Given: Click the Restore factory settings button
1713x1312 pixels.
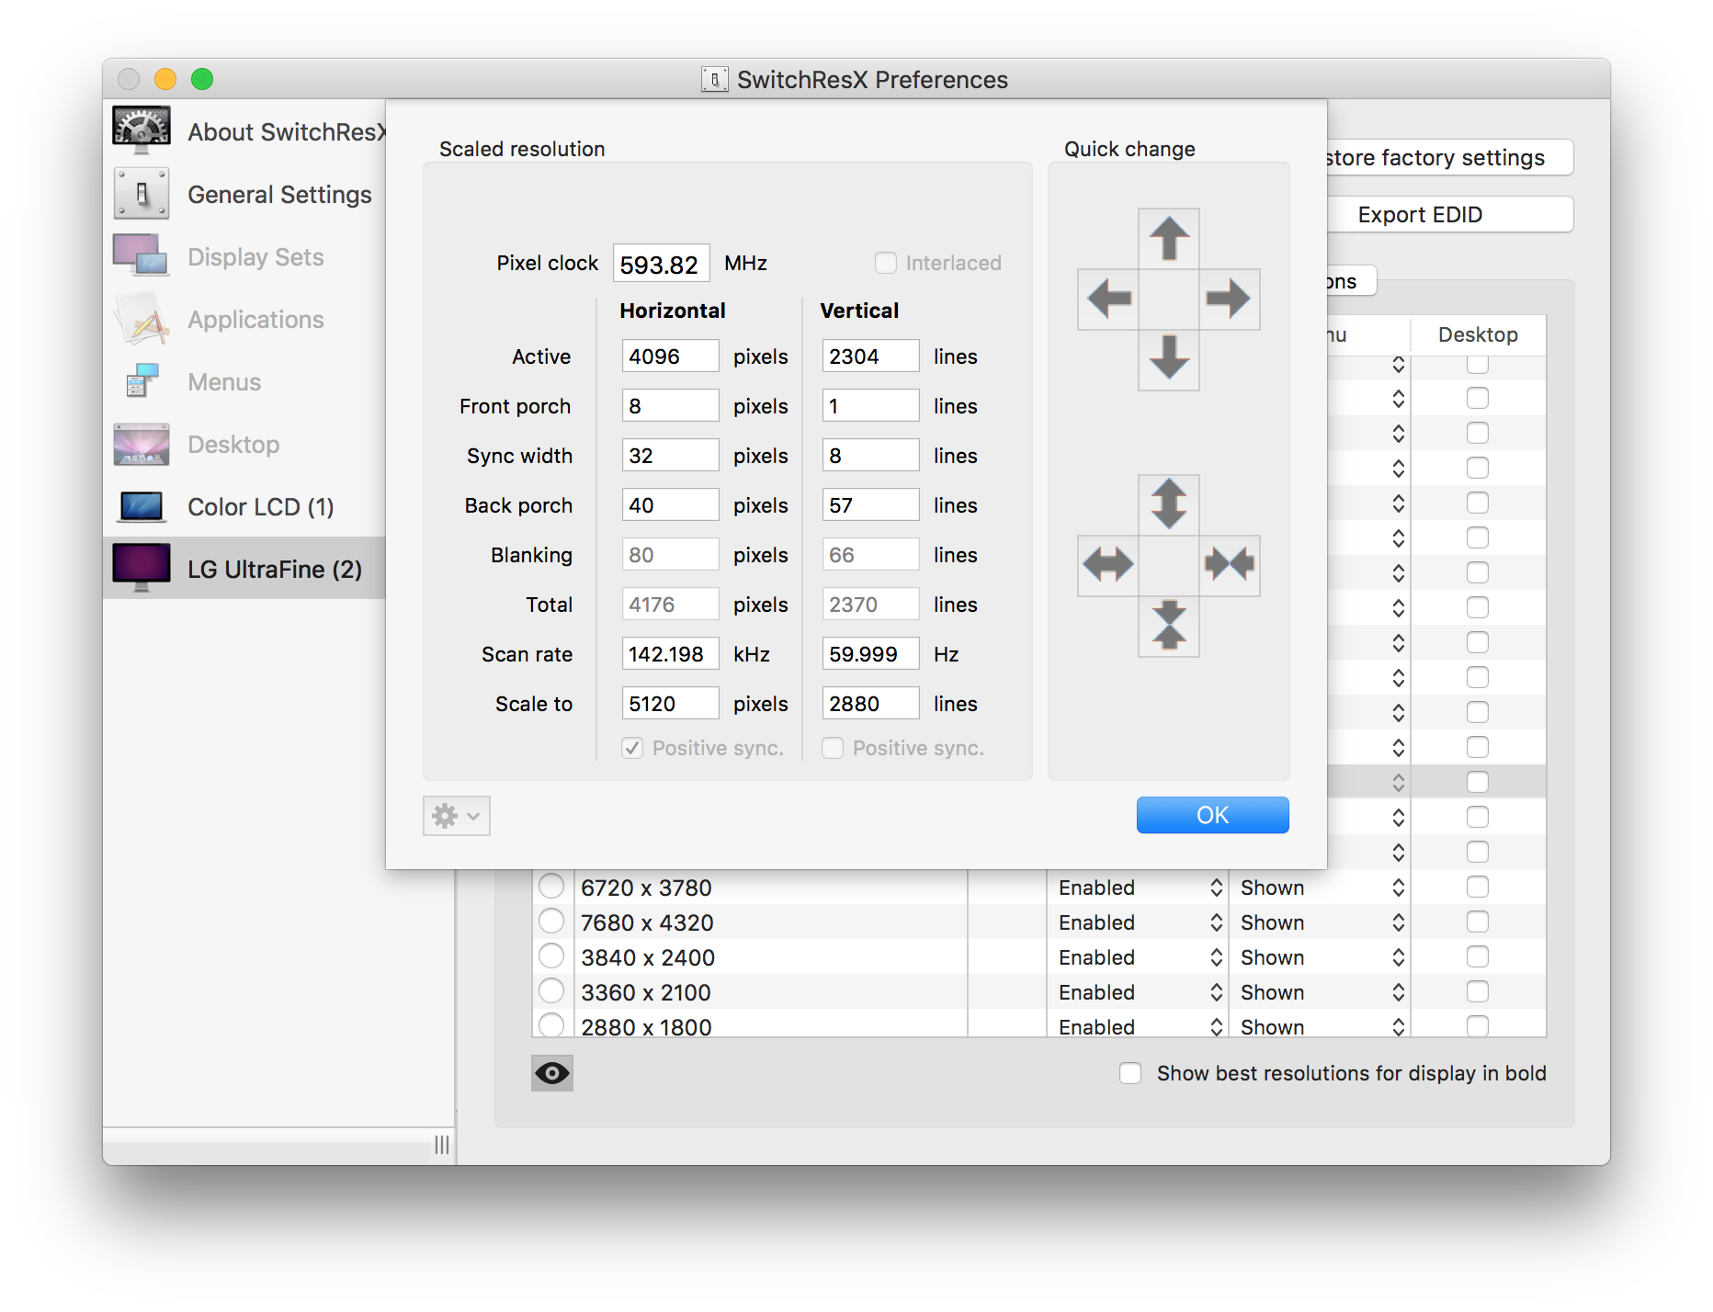Looking at the screenshot, I should click(x=1450, y=157).
